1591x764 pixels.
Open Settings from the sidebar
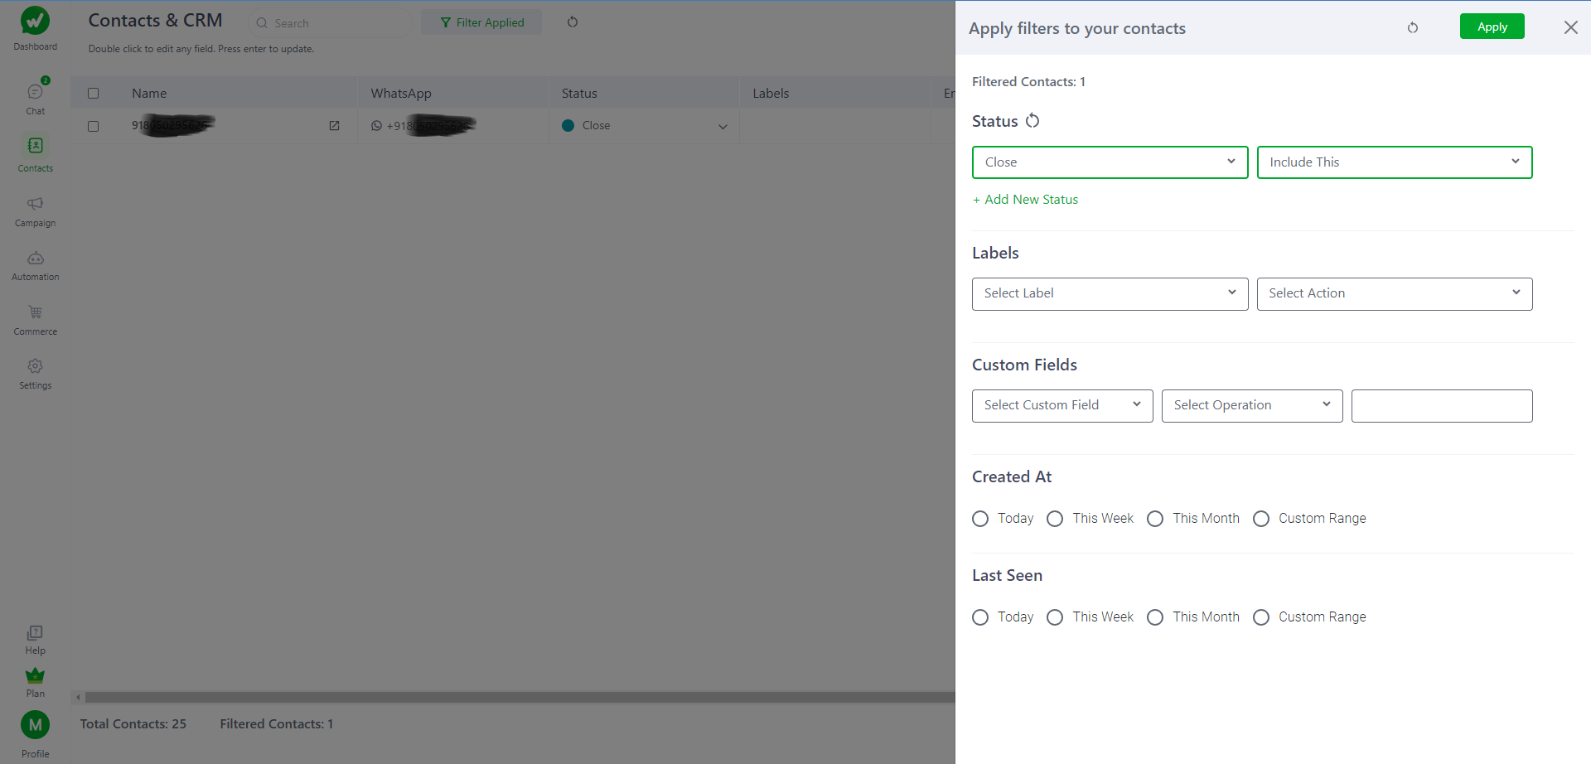click(x=35, y=371)
